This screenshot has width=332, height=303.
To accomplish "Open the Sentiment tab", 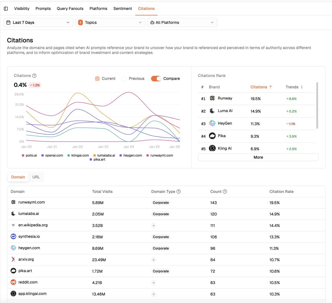I will [x=123, y=9].
